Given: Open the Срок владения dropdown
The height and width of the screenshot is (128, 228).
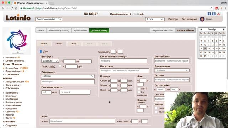Looking at the screenshot, I should (x=172, y=70).
